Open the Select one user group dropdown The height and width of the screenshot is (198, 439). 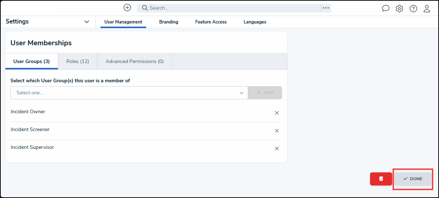pos(129,93)
